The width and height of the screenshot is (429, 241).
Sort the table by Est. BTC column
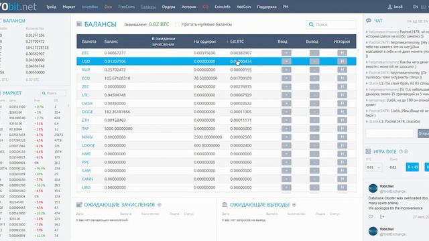point(237,42)
